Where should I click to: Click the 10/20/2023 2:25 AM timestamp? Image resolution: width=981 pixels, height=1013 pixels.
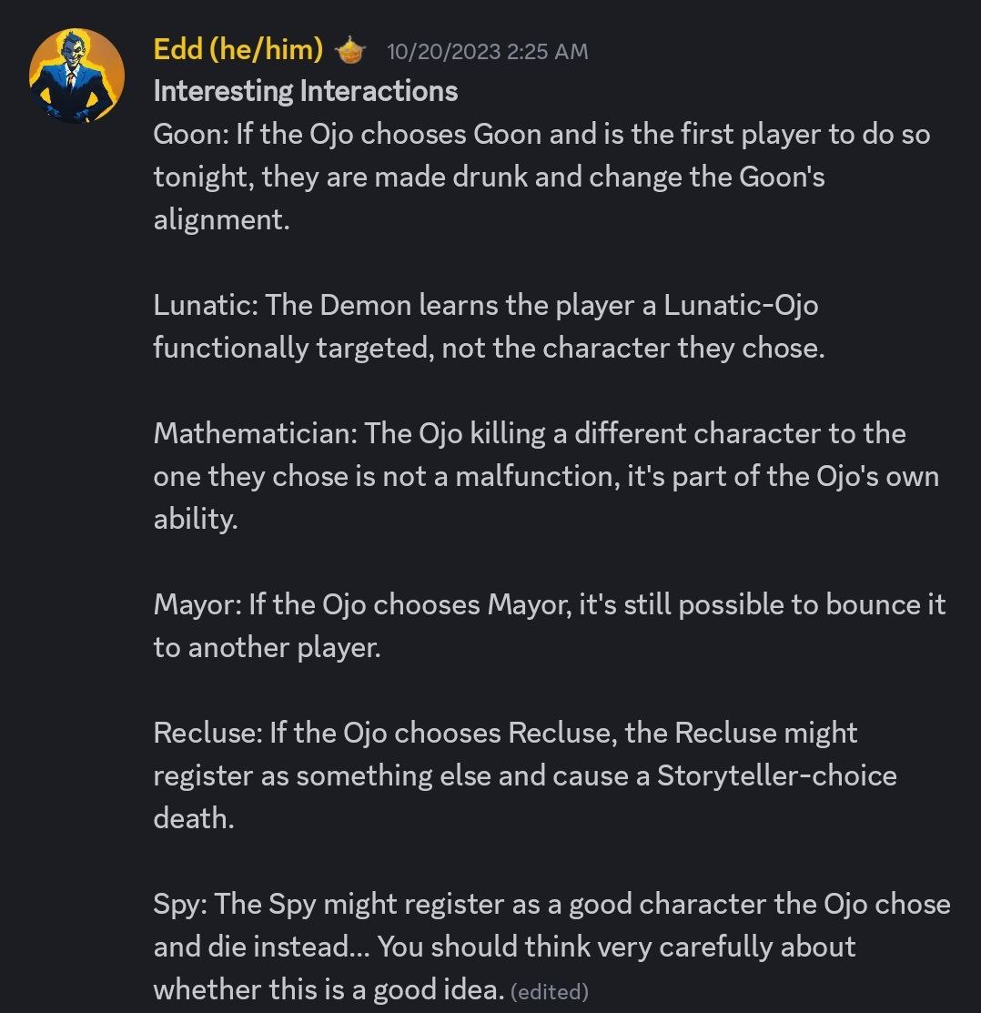click(x=488, y=52)
